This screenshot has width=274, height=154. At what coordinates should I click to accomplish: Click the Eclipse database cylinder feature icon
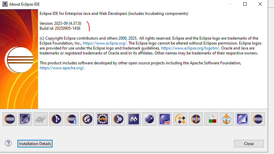point(72,119)
